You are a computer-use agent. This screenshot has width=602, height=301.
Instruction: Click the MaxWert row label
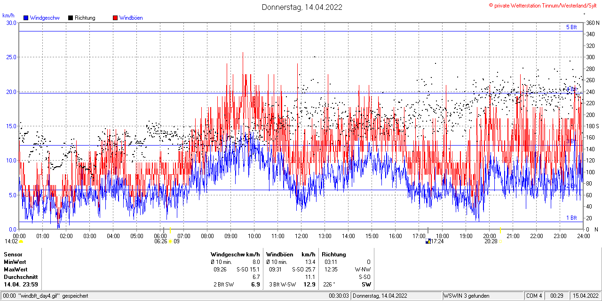[16, 270]
